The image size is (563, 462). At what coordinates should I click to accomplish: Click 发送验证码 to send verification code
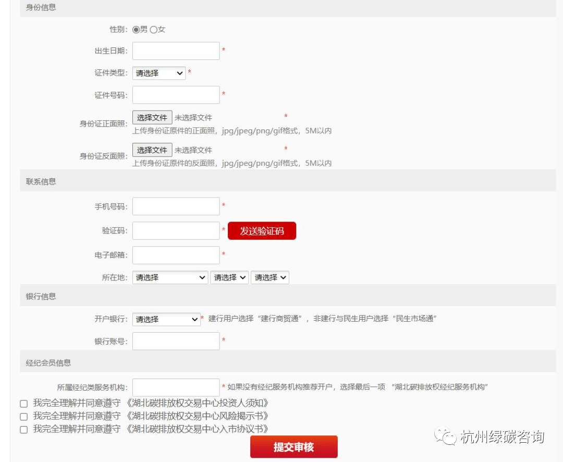coord(262,230)
